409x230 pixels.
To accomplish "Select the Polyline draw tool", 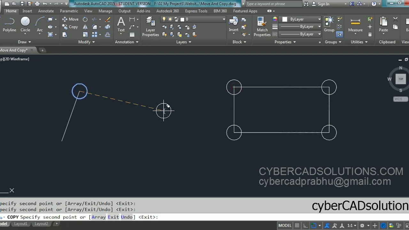I will point(9,25).
